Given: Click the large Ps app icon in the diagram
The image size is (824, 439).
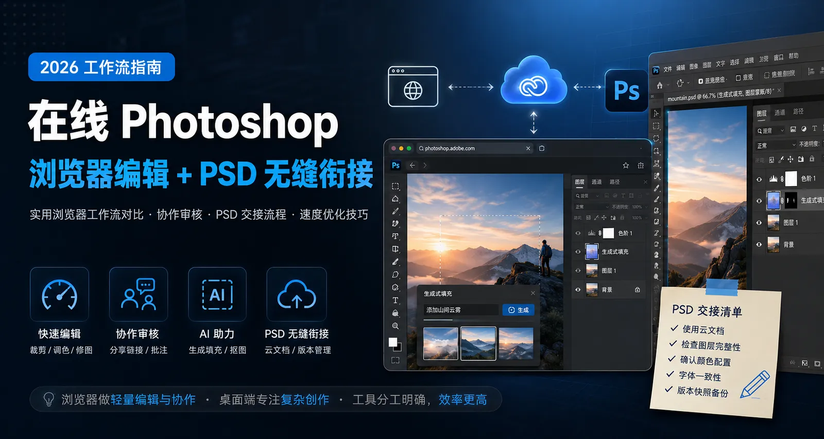Looking at the screenshot, I should coord(626,91).
